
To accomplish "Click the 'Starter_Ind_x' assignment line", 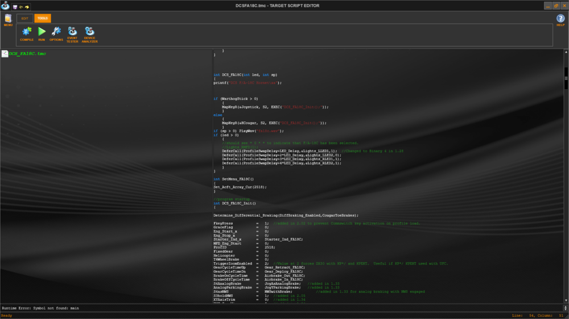I will click(258, 240).
